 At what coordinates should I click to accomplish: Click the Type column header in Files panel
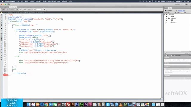pyautogui.click(x=185, y=12)
